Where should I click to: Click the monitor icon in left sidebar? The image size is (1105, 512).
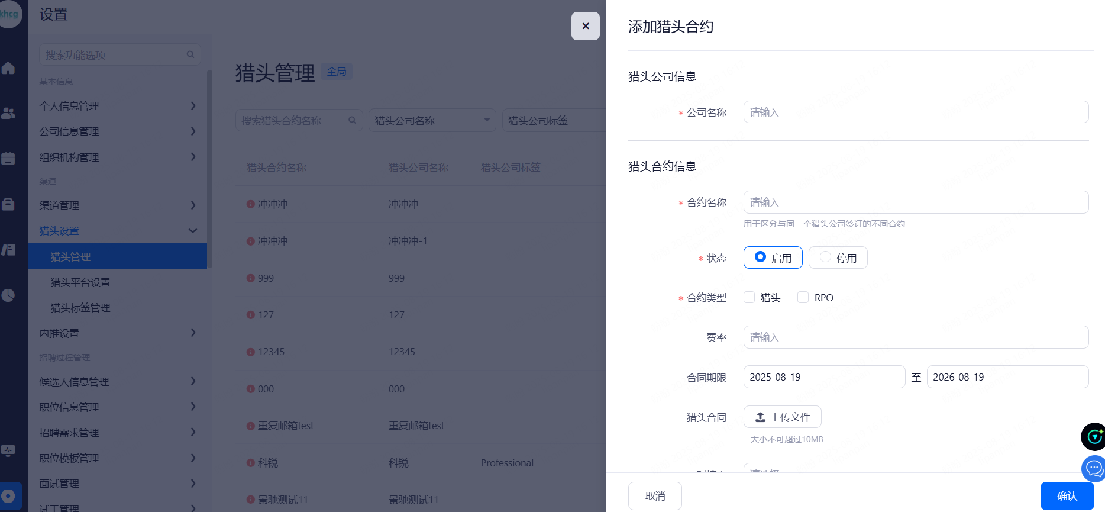click(x=8, y=451)
